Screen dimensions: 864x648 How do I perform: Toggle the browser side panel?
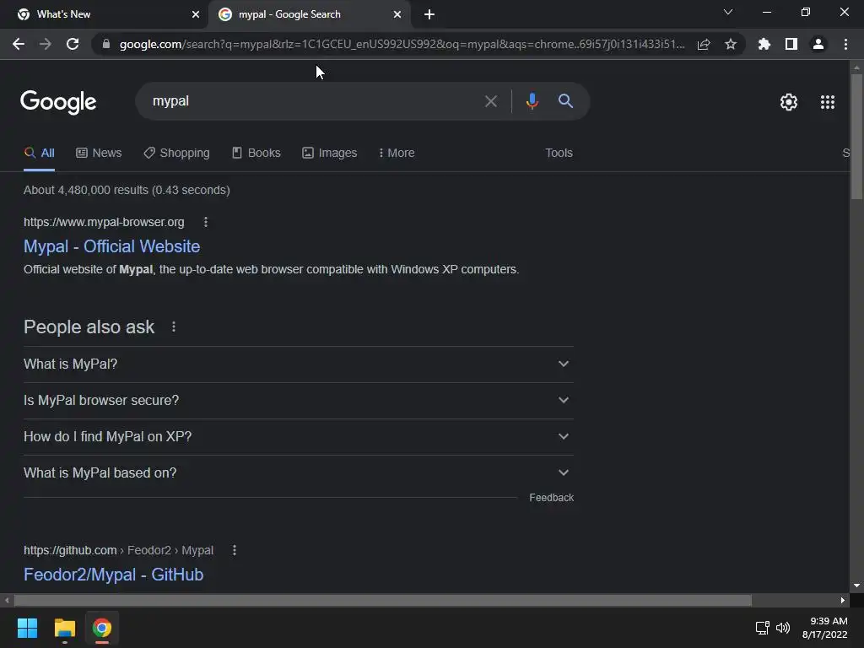click(791, 44)
